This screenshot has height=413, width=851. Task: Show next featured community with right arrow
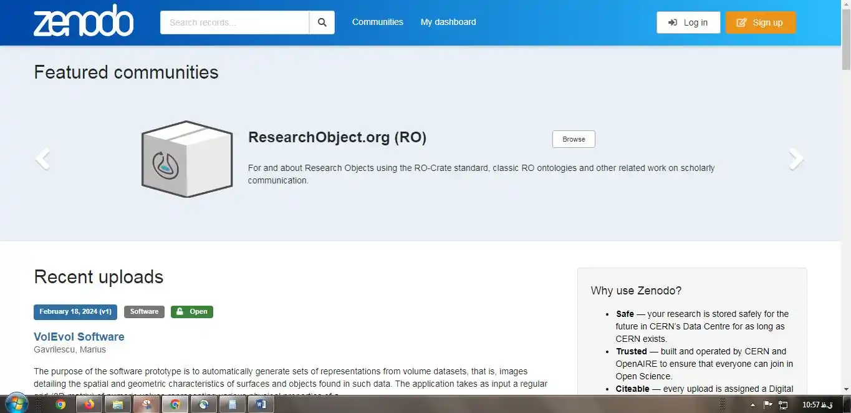tap(796, 158)
